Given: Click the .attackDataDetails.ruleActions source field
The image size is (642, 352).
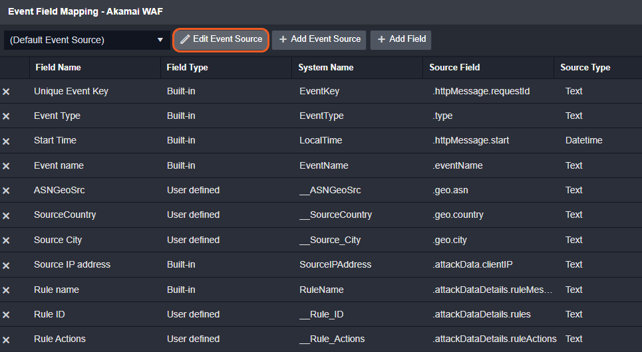Looking at the screenshot, I should pos(494,339).
